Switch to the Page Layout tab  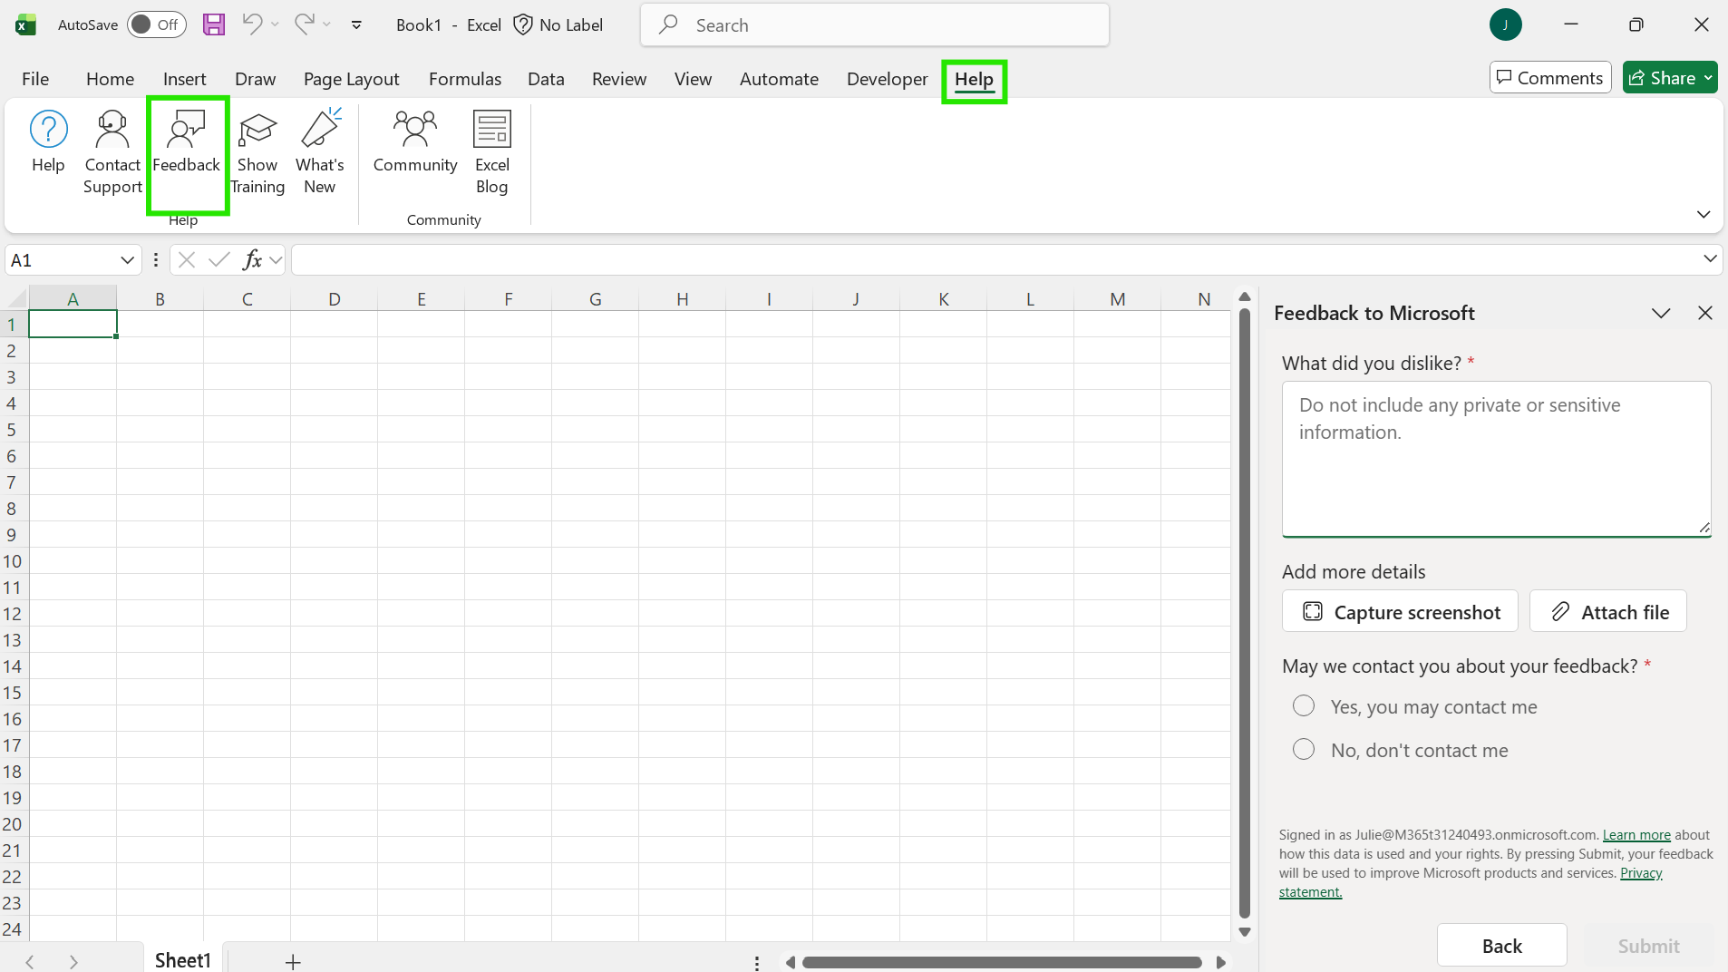pos(351,79)
